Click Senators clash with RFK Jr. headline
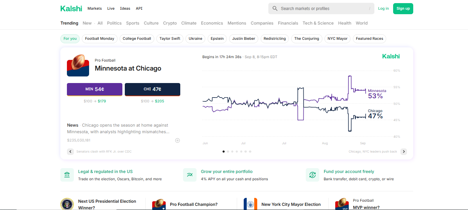 tap(104, 152)
